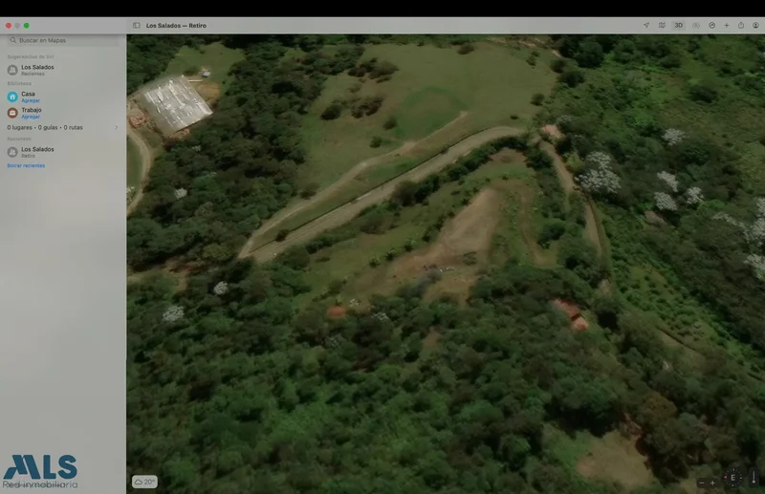Click the Casa home icon
This screenshot has height=494, width=765.
point(12,97)
